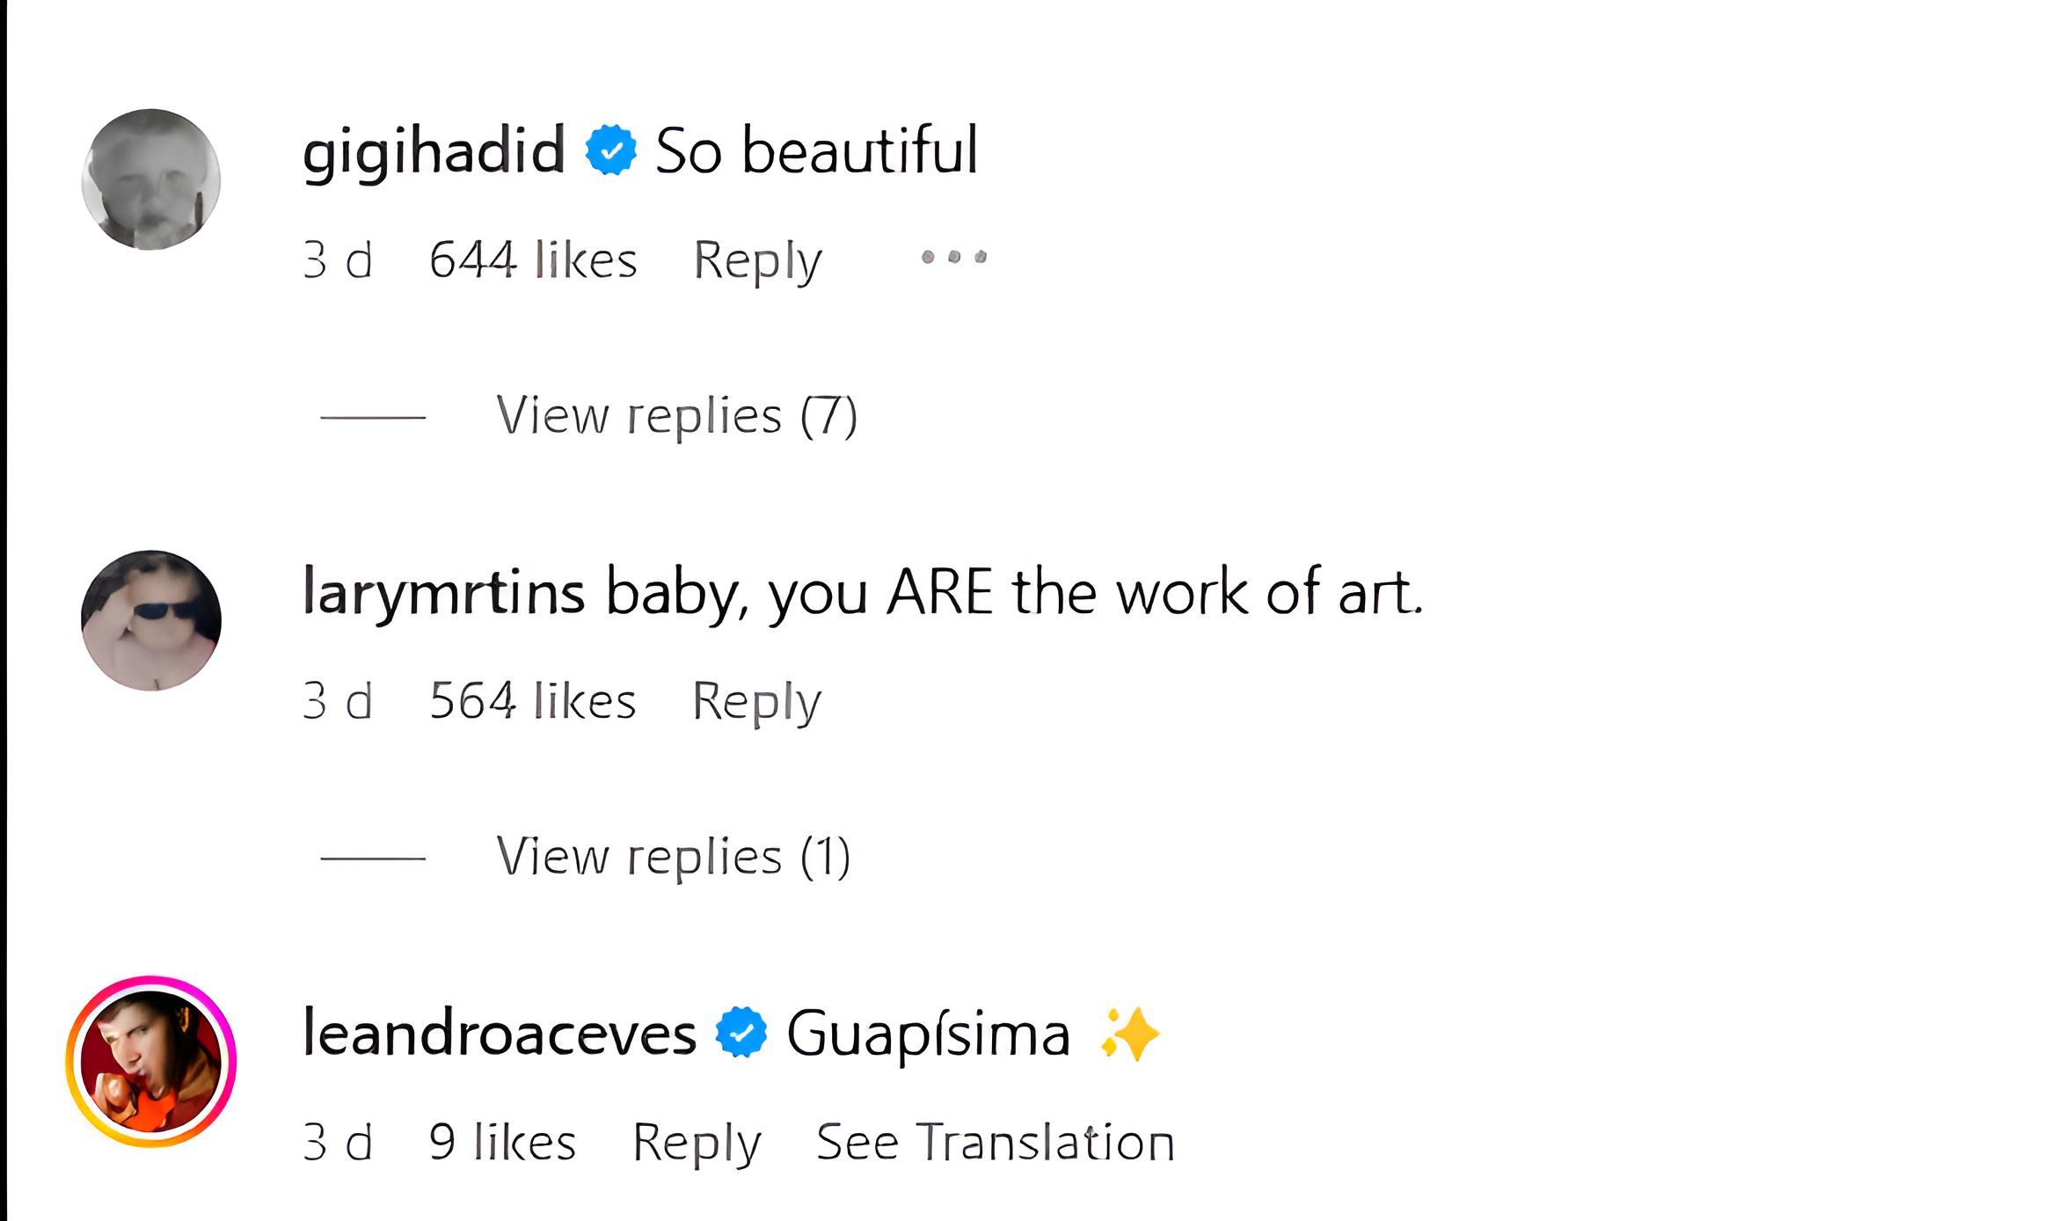Click leandroaceves' blue verified badge
This screenshot has width=2065, height=1221.
click(x=741, y=1033)
